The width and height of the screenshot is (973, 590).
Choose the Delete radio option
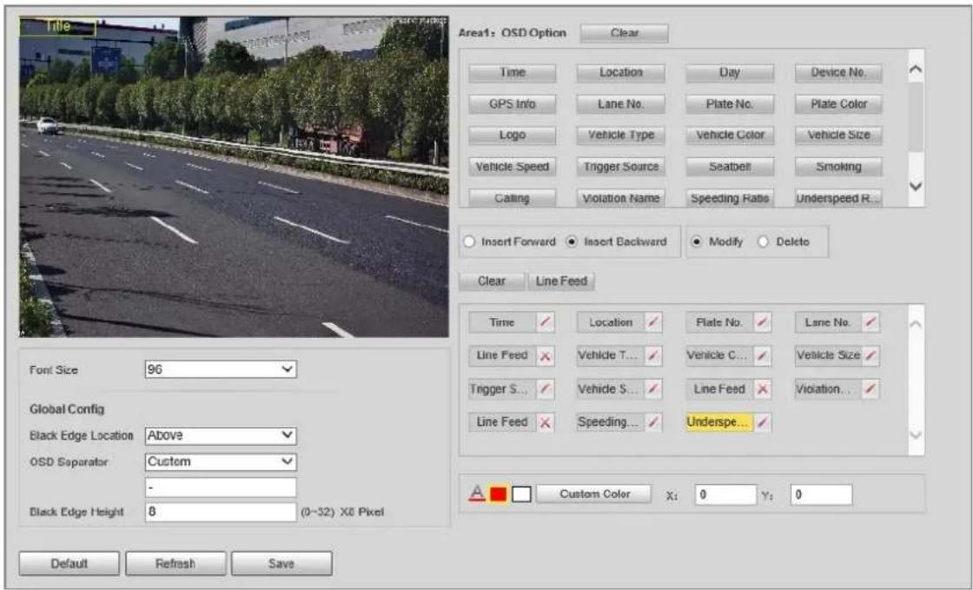pos(764,242)
